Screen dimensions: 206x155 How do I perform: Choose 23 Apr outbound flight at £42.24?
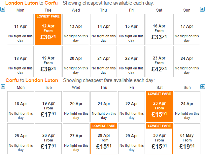point(159,61)
